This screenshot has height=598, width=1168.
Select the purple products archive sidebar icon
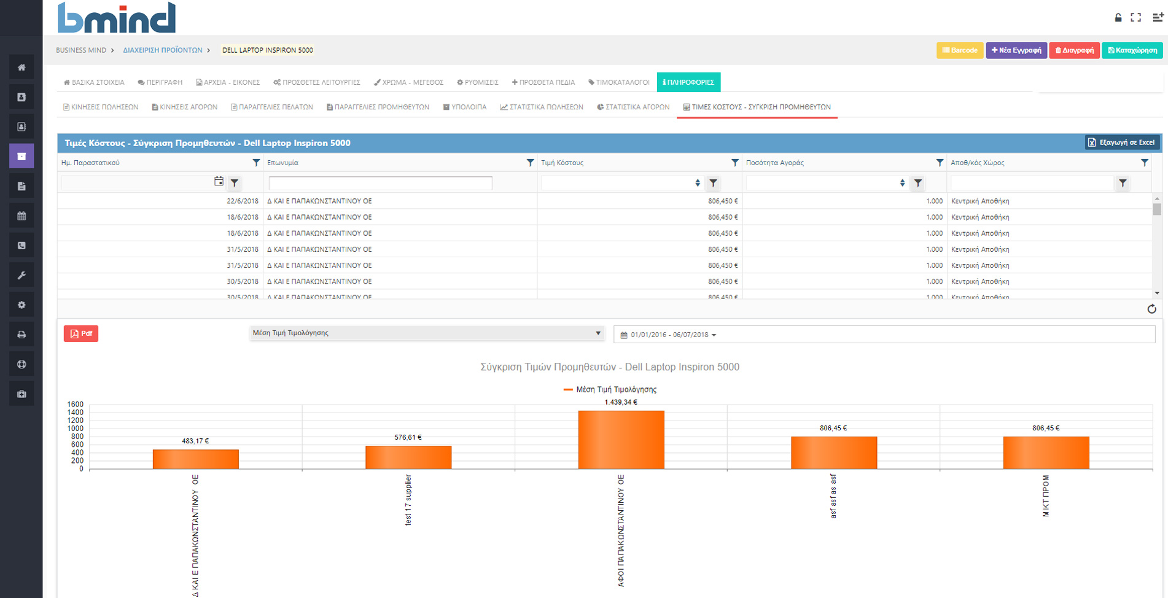(21, 156)
